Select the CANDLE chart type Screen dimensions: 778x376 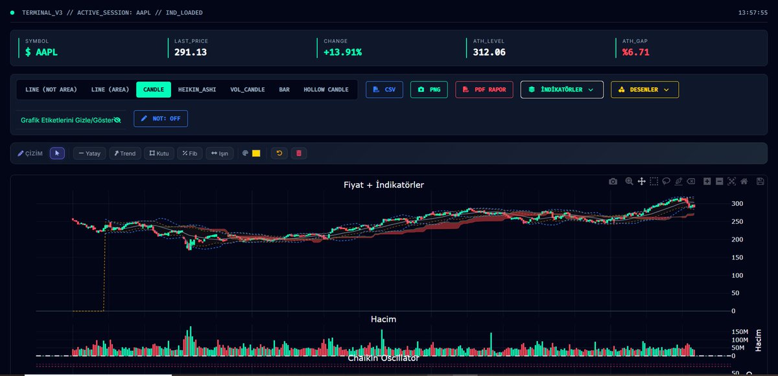click(x=154, y=89)
